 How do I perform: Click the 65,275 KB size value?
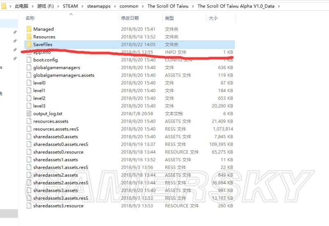(222, 152)
